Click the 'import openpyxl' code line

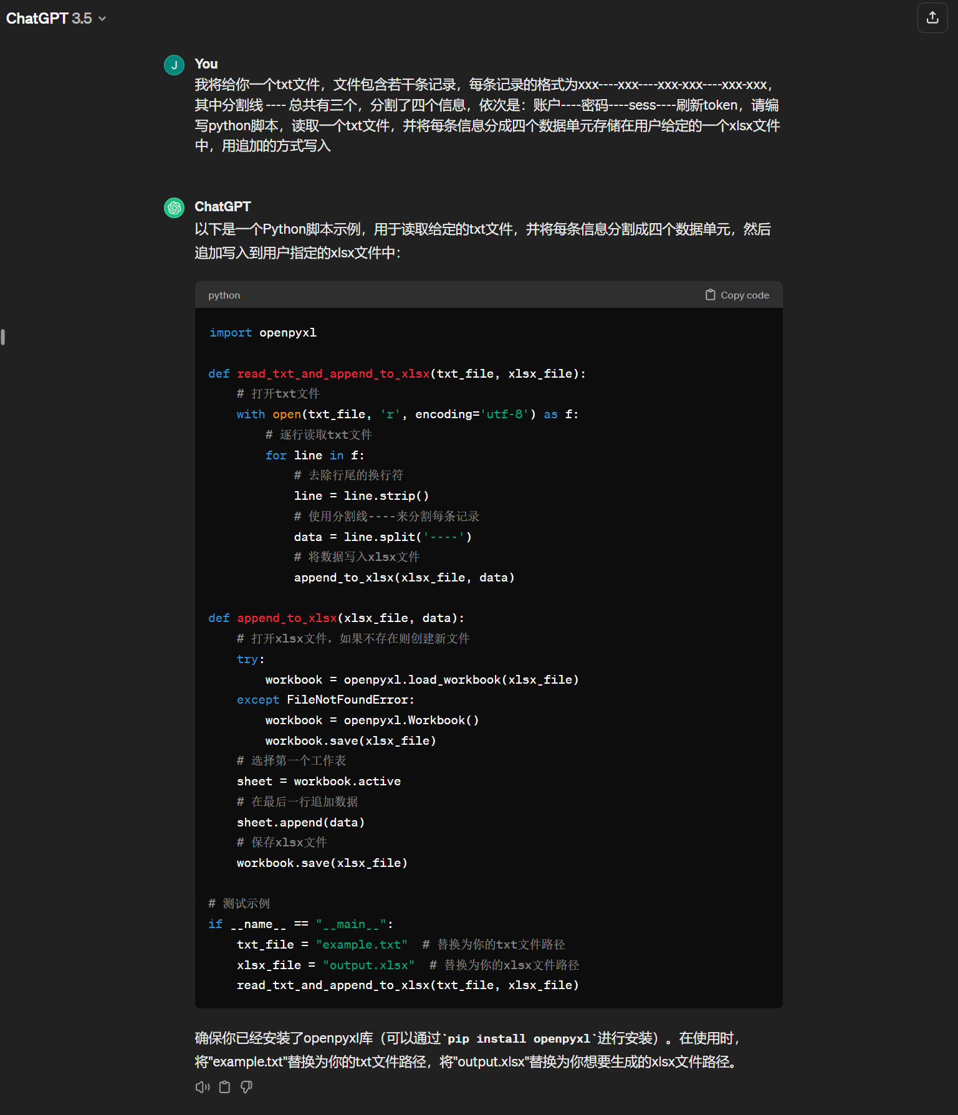coord(262,333)
